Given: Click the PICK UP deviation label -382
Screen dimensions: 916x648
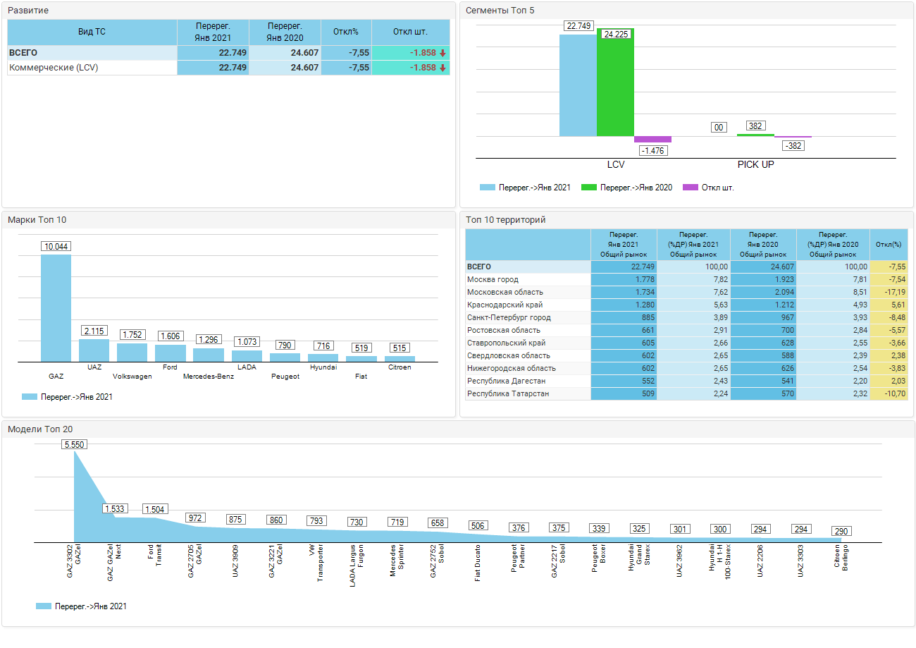Looking at the screenshot, I should [793, 146].
